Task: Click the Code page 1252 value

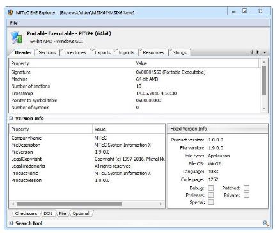Action: point(213,179)
